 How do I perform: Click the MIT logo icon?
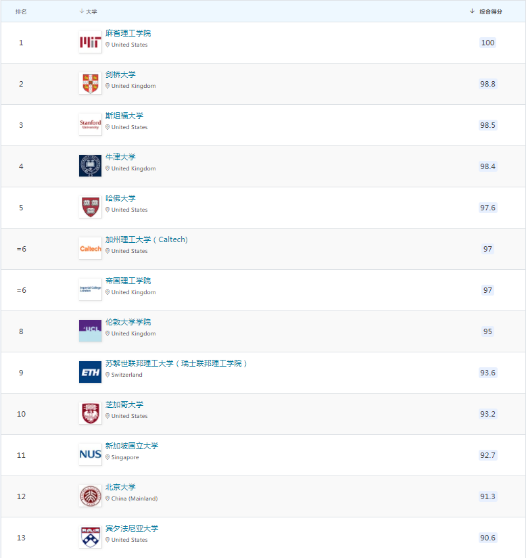[x=91, y=43]
